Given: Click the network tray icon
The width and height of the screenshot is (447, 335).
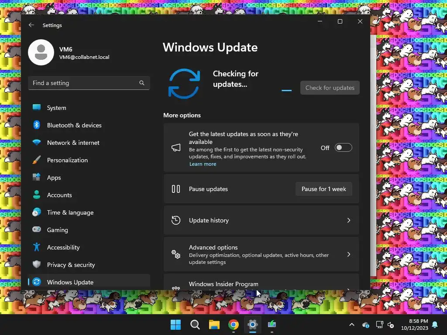Looking at the screenshot, I should (x=379, y=325).
